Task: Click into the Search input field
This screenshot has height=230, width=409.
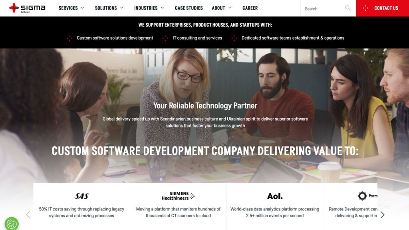Action: tap(324, 9)
